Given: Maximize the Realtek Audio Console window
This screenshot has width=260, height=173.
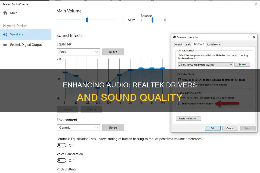Looking at the screenshot, I should [x=246, y=4].
